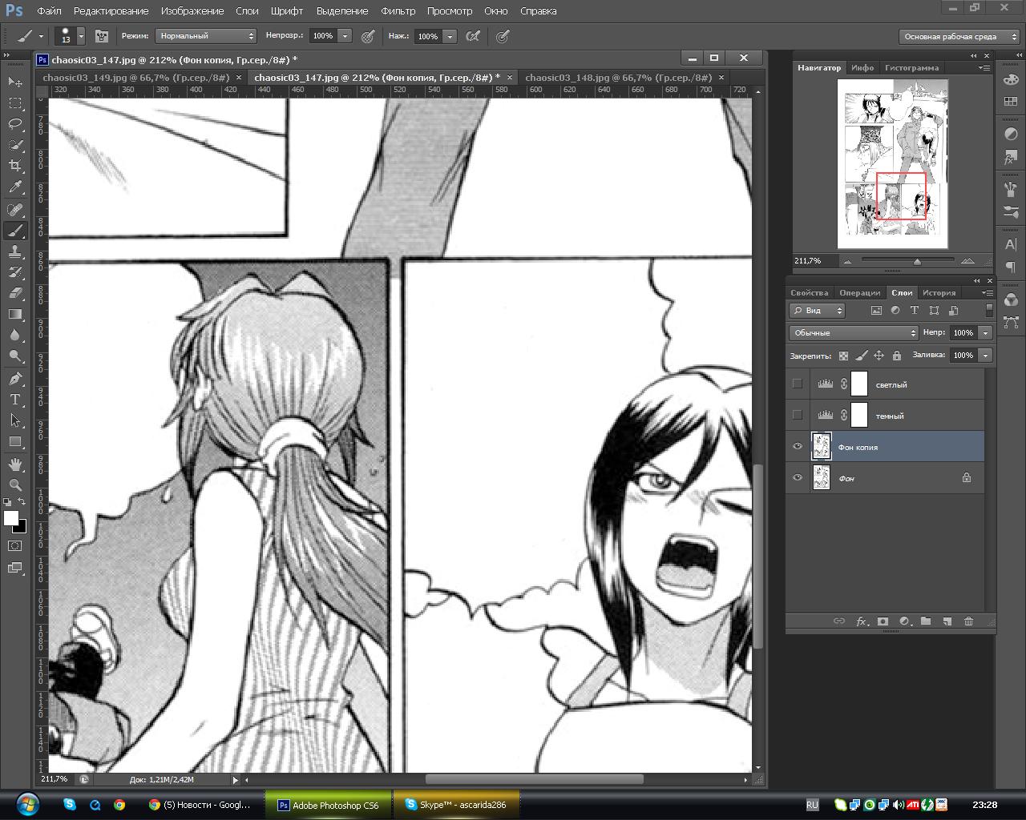The image size is (1026, 820).
Task: Lock all layer attributes
Action: pos(897,356)
